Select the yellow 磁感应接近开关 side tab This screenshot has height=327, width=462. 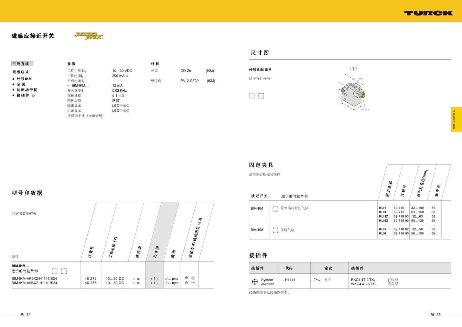456,119
